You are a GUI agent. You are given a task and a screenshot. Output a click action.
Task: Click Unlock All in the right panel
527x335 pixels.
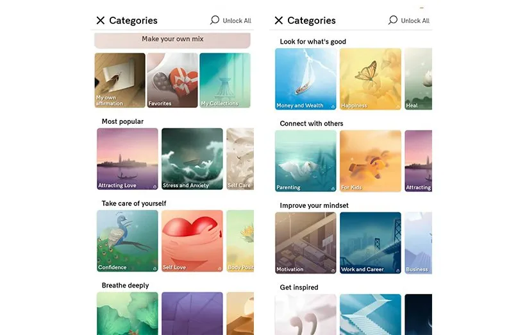[415, 21]
